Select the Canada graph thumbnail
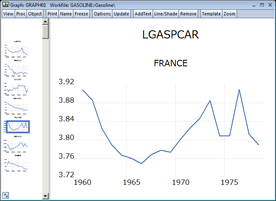The image size is (276, 201). 17,87
